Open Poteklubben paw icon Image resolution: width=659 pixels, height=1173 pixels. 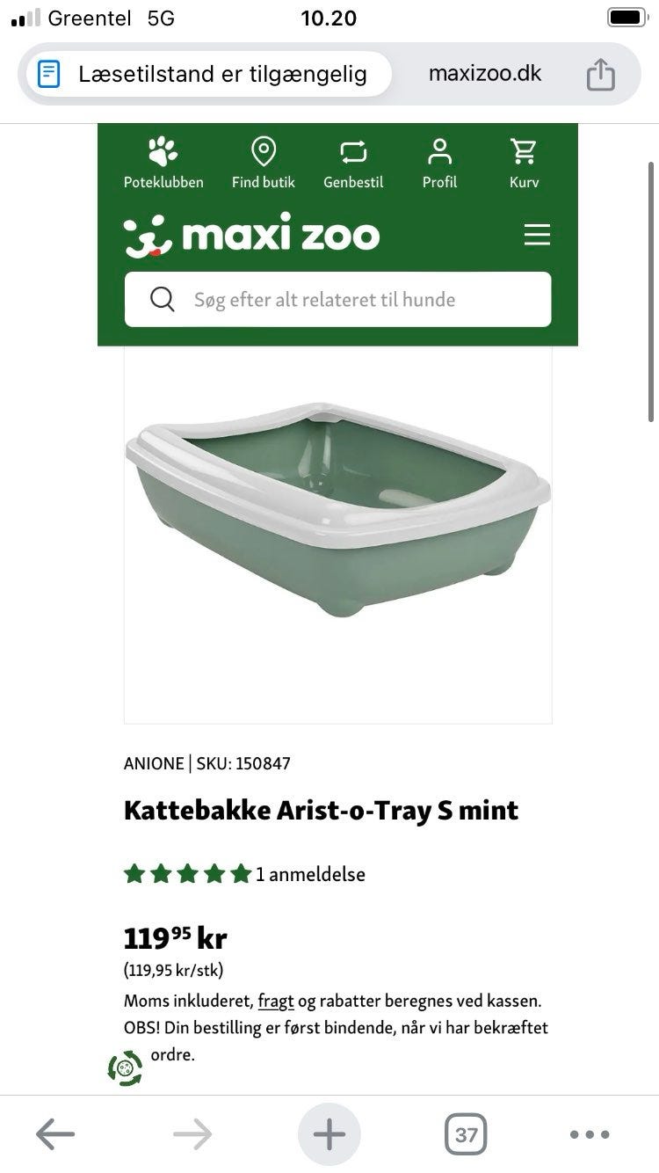163,152
